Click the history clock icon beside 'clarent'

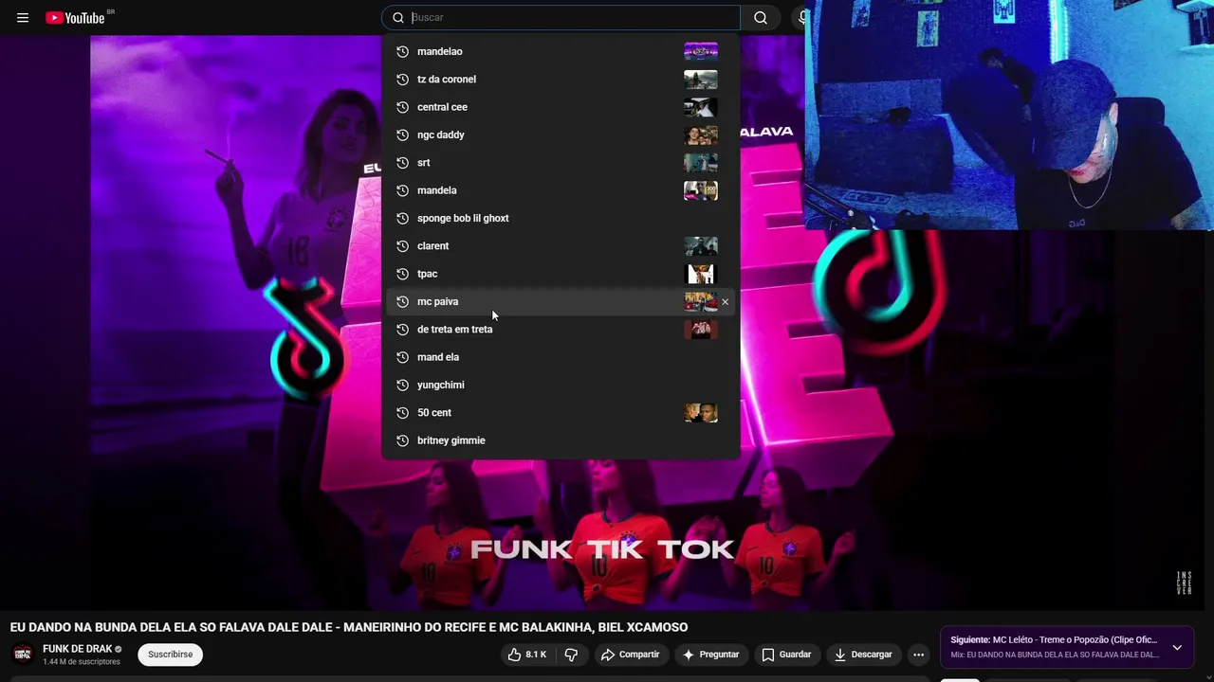pos(402,246)
